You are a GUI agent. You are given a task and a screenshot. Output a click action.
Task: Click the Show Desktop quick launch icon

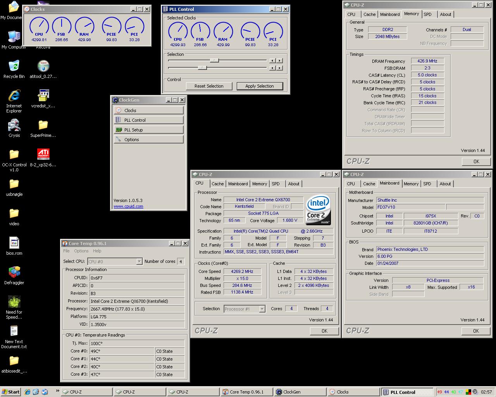click(36, 392)
